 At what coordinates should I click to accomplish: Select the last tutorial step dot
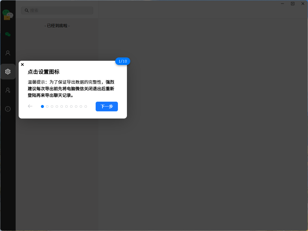(85, 106)
